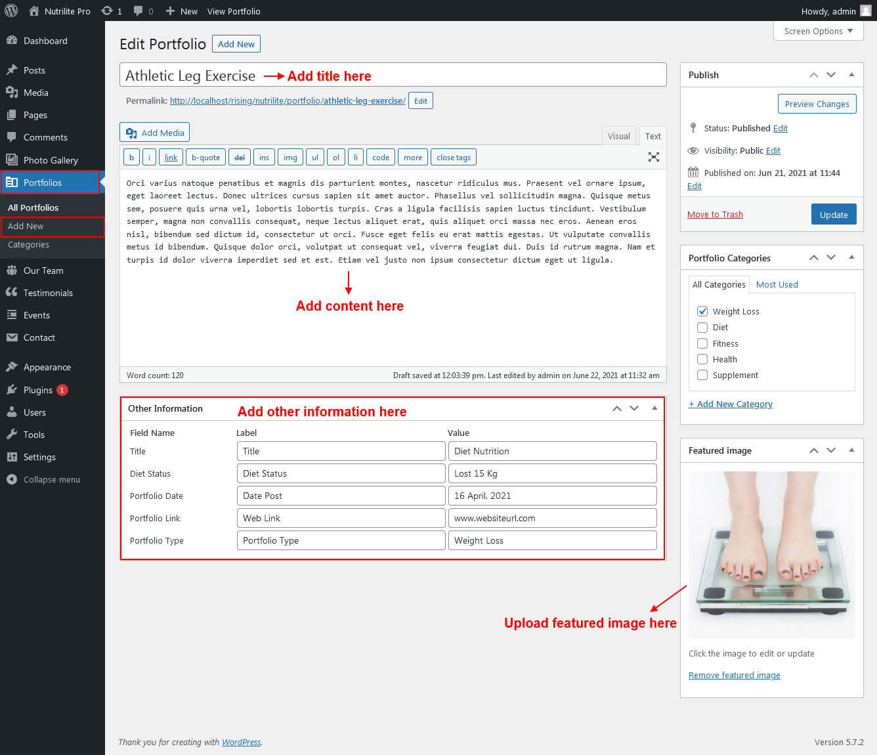Viewport: 877px width, 755px height.
Task: Open the Dashboard sidebar icon
Action: click(12, 41)
